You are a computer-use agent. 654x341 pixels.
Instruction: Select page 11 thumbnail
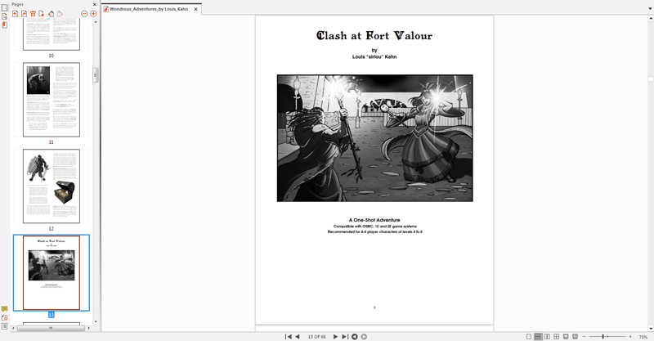[x=51, y=100]
